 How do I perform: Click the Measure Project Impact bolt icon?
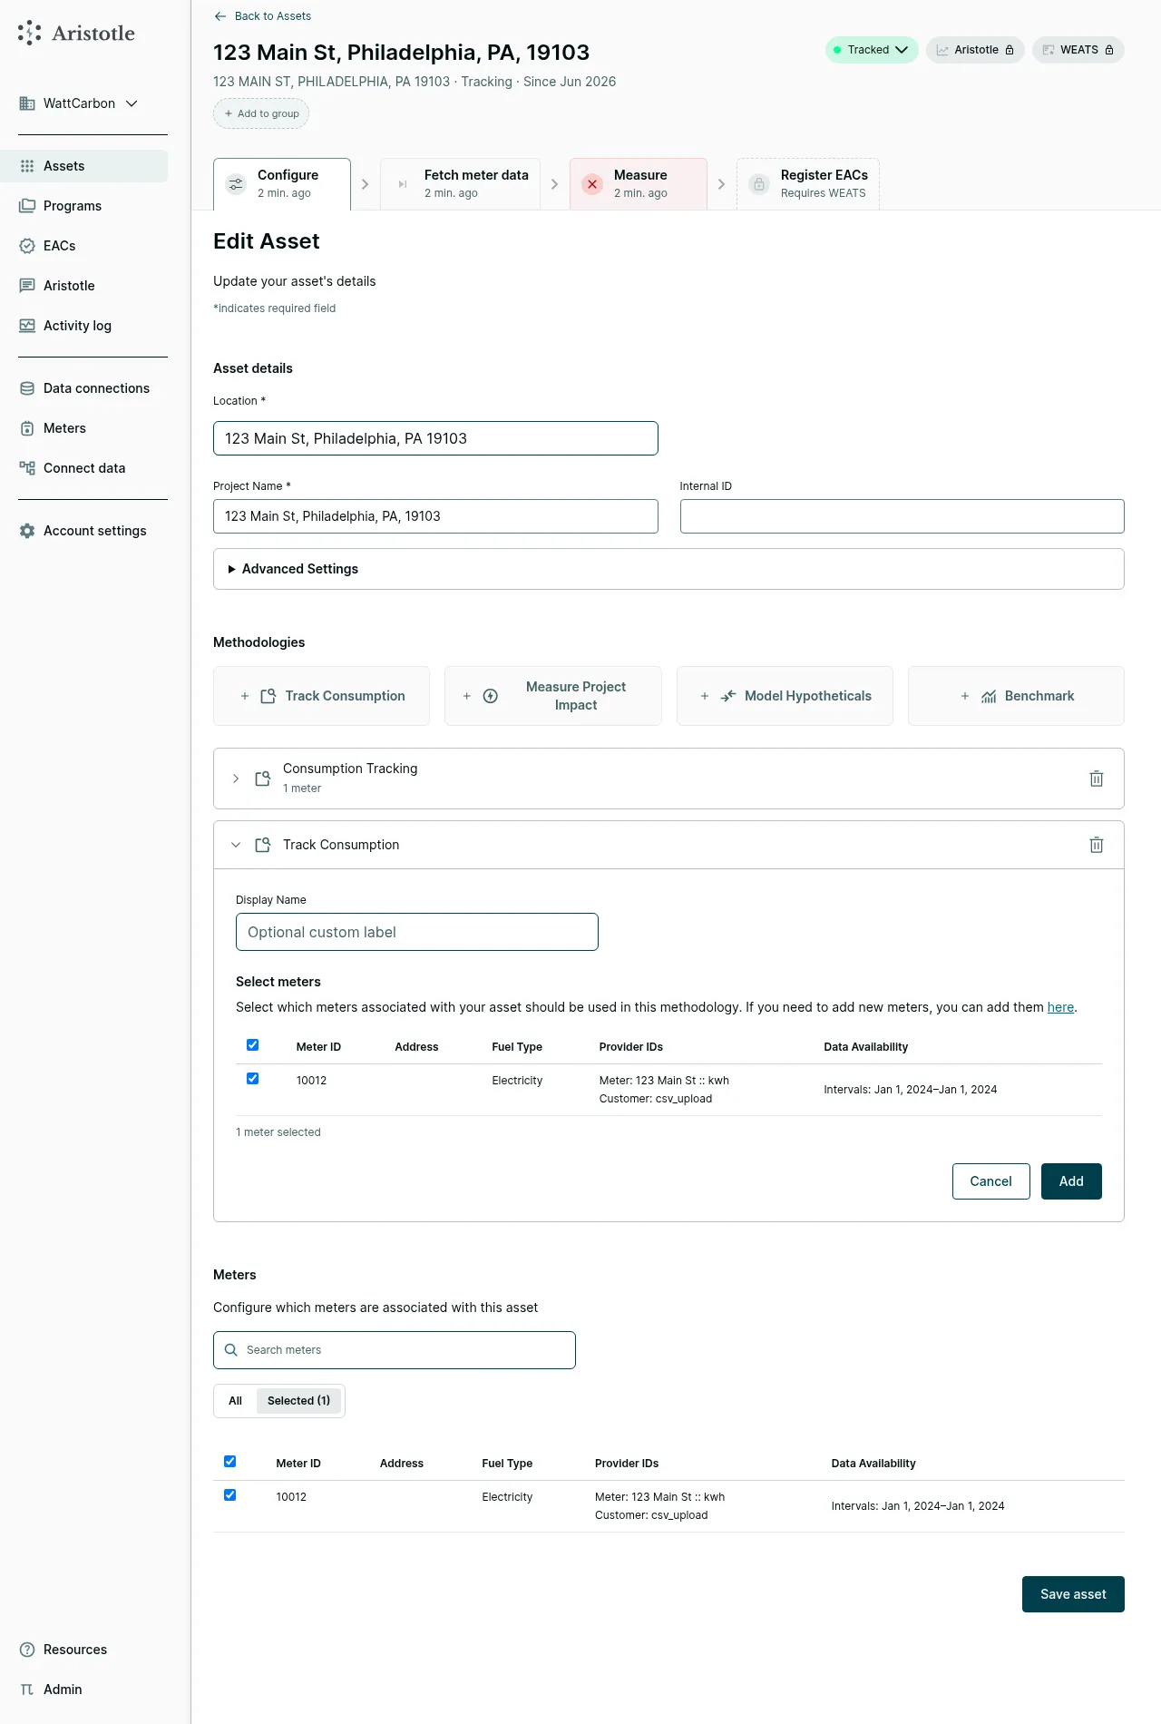tap(491, 696)
